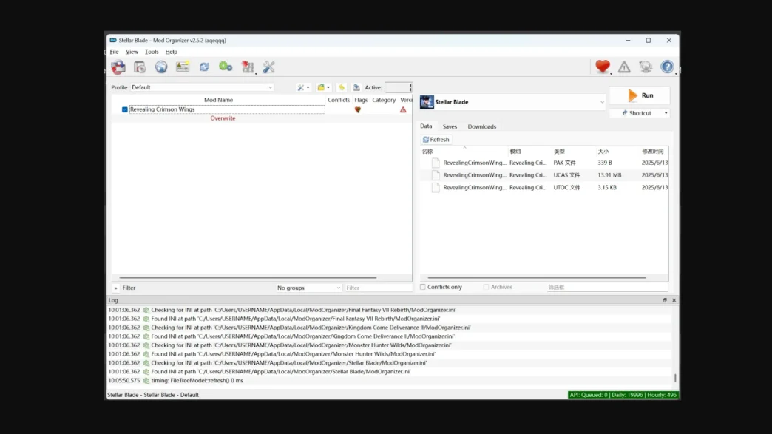
Task: Click the Archives checkbox
Action: [487, 287]
